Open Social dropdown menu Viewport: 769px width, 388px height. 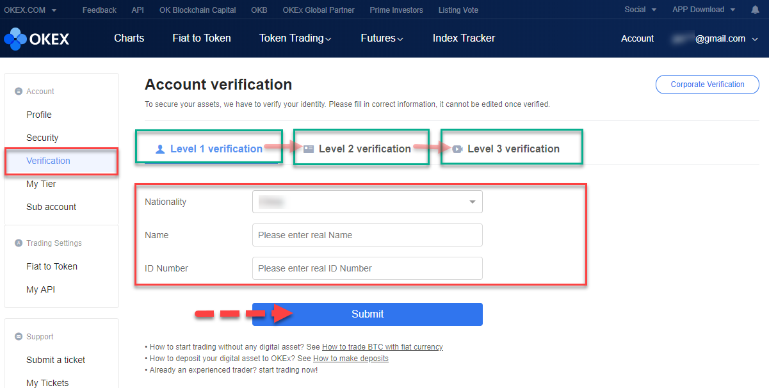click(x=640, y=10)
